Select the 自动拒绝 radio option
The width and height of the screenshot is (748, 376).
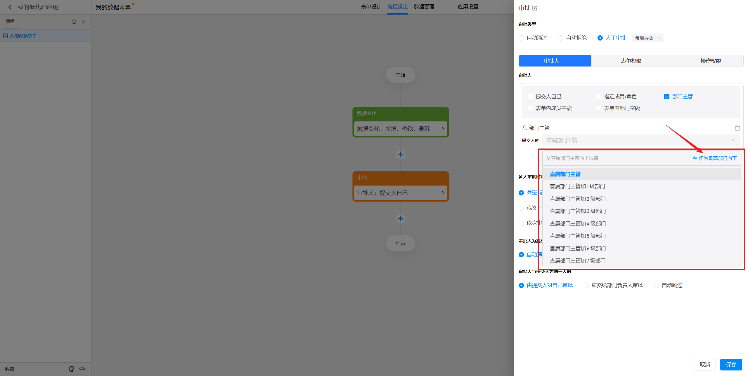coord(560,38)
